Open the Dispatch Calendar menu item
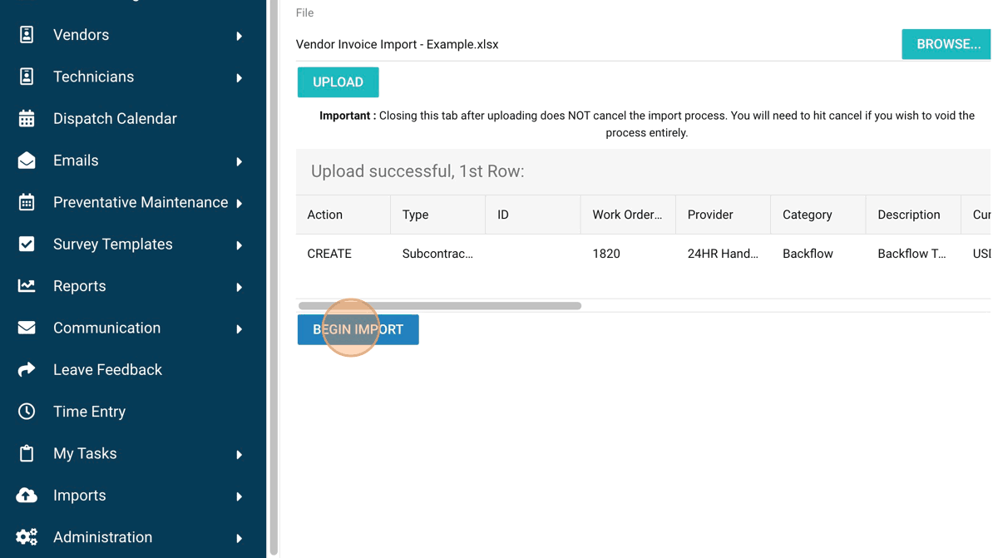Viewport: 998px width, 558px height. (115, 119)
